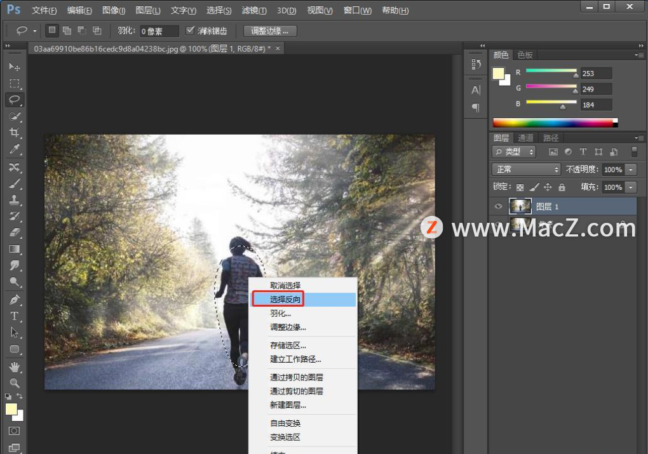Screen dimensions: 648x454
Task: Select the Crop tool
Action: (15, 133)
